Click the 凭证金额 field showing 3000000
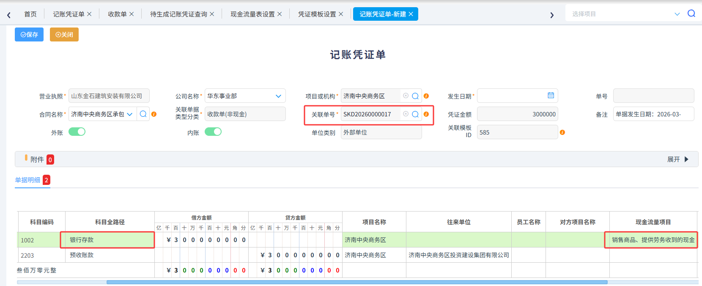 pyautogui.click(x=518, y=114)
